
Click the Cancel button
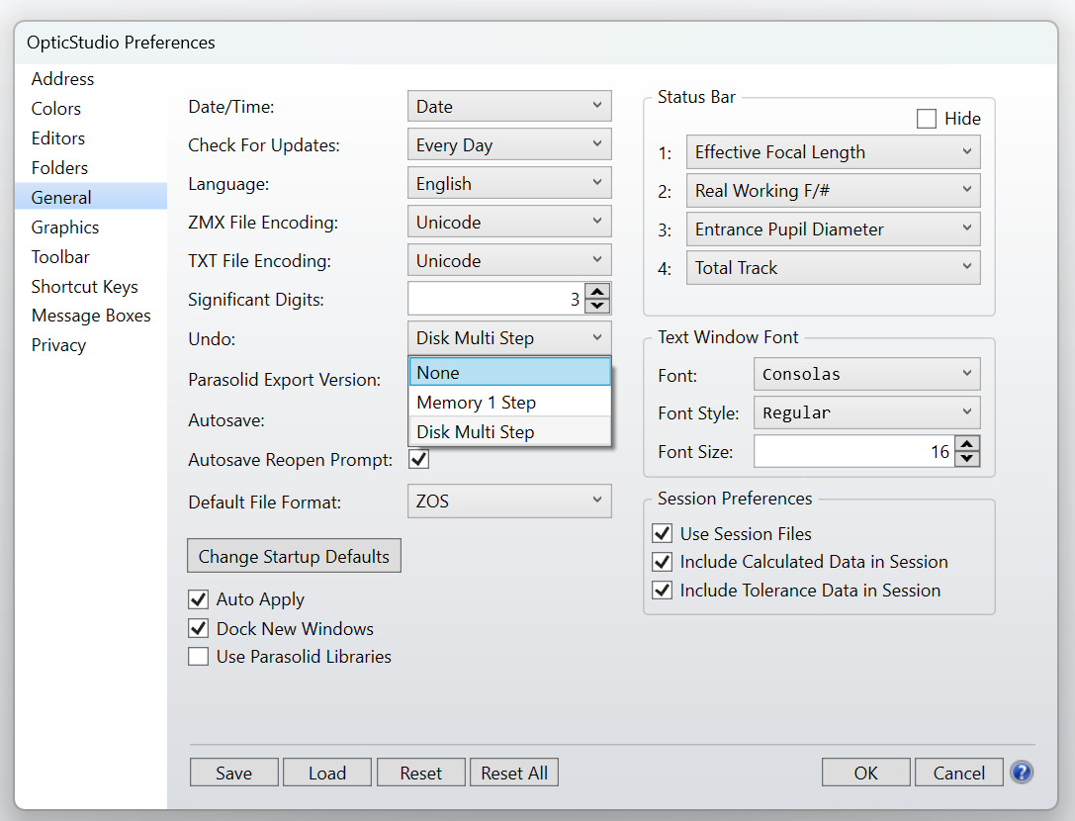tap(959, 773)
